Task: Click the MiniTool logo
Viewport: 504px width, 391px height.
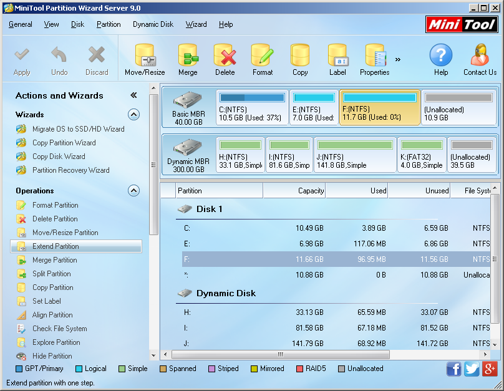Action: pos(462,24)
